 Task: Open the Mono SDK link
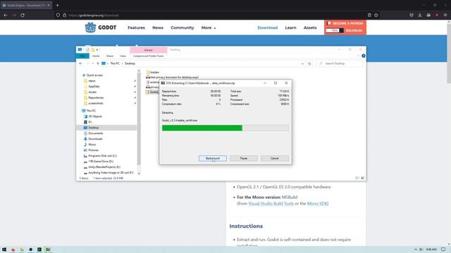(x=317, y=203)
